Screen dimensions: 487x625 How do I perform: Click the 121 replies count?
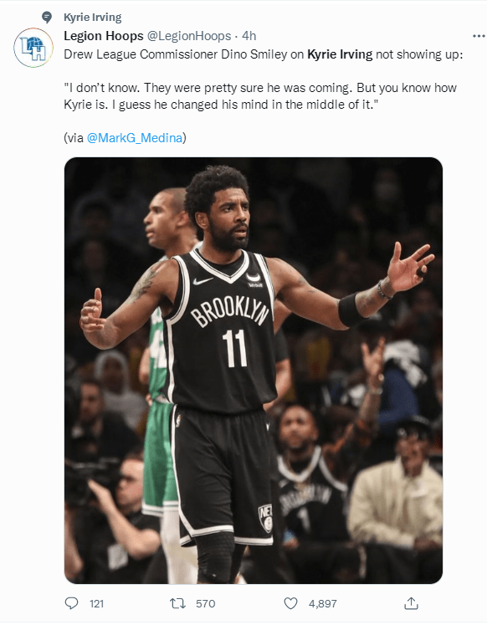tap(96, 603)
